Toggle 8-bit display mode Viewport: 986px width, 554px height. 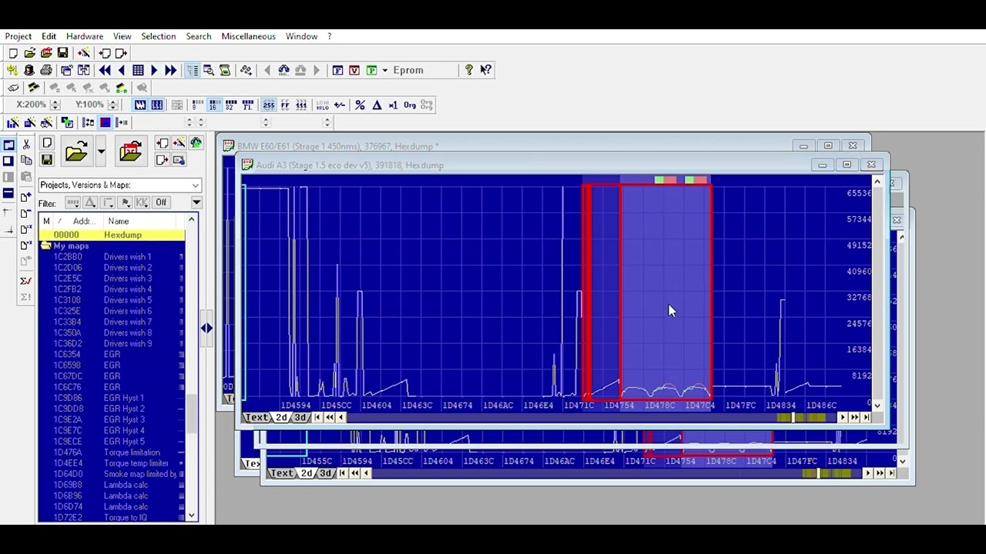[198, 105]
